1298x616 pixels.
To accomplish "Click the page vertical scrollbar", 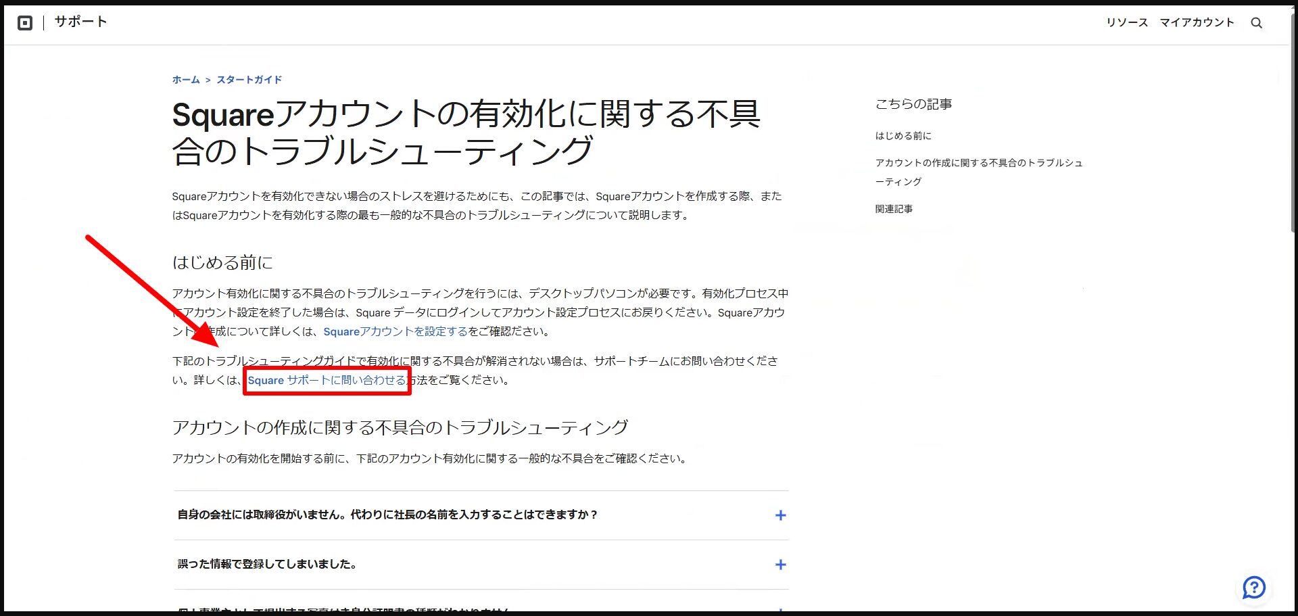I will [x=1293, y=122].
